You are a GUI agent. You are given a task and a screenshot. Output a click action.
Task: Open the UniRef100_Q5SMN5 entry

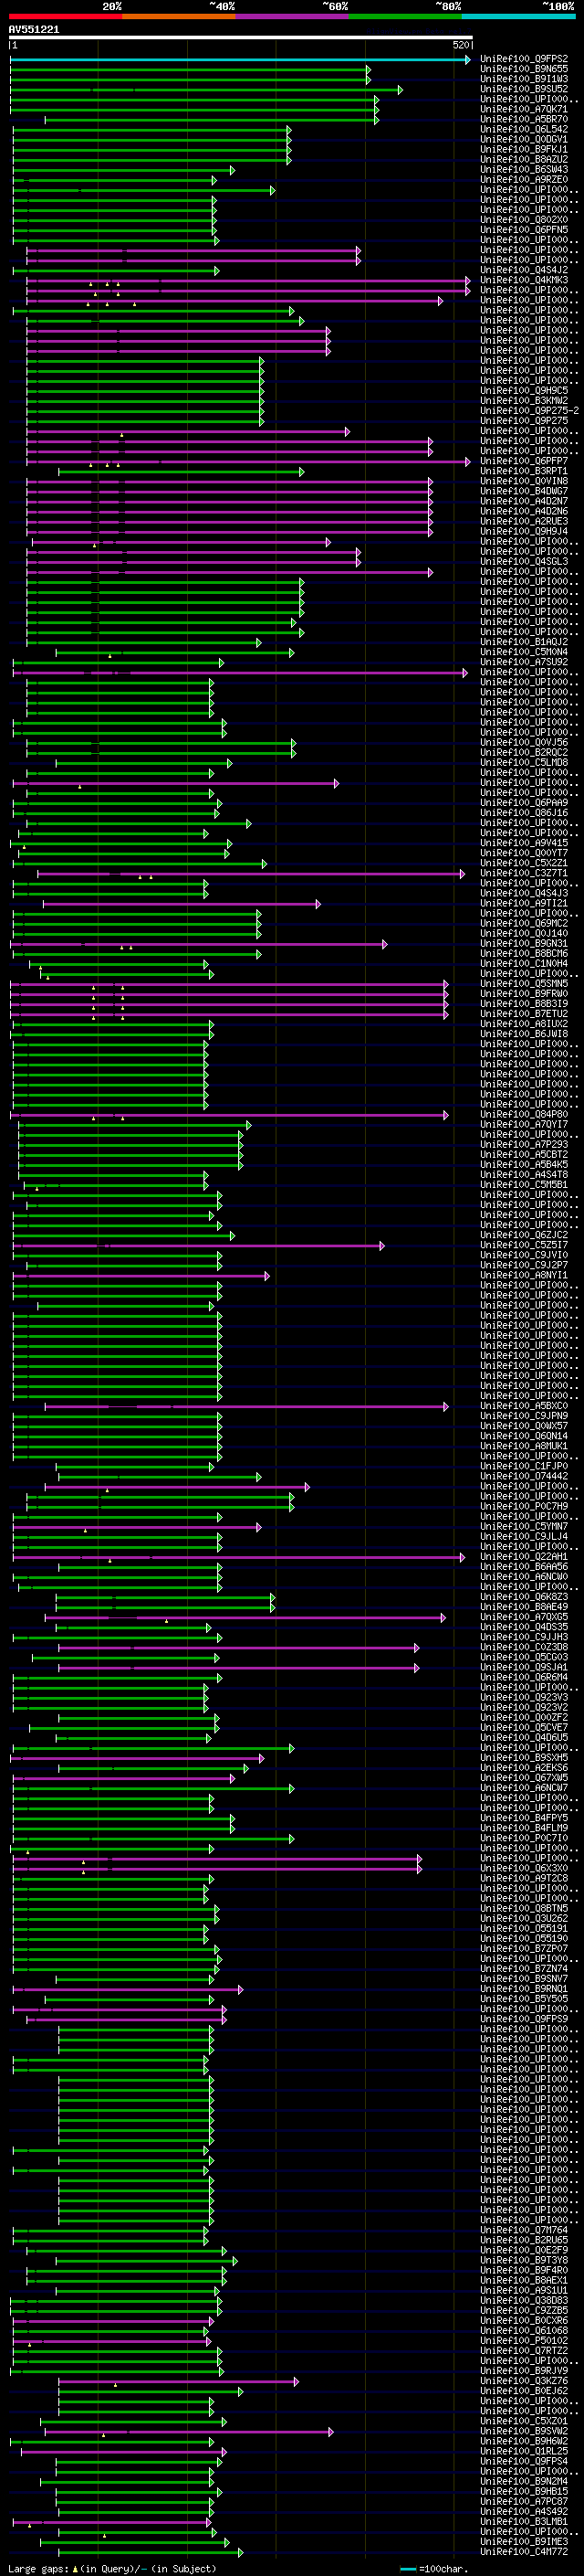(524, 984)
